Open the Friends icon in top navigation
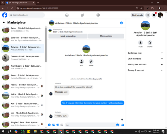The height and width of the screenshot is (134, 167). [82, 15]
